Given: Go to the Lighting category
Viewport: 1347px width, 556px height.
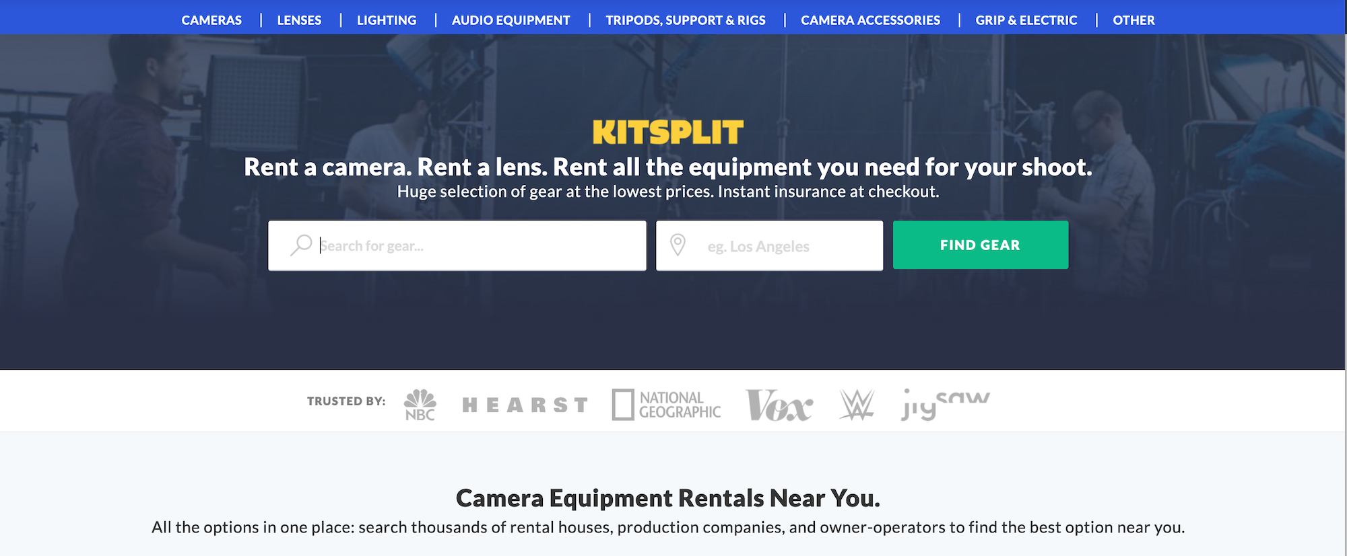Looking at the screenshot, I should pyautogui.click(x=387, y=20).
